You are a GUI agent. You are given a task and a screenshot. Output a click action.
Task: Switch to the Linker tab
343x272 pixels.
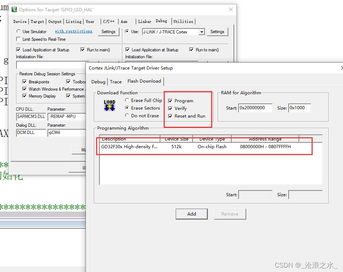click(x=145, y=21)
